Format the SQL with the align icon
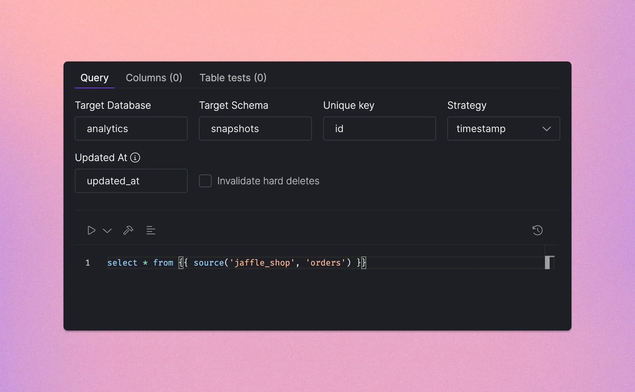 click(x=151, y=231)
